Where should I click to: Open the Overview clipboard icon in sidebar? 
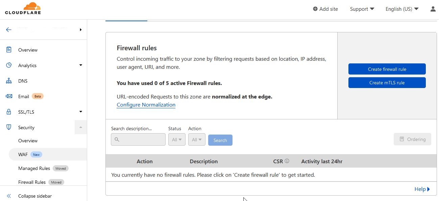[x=9, y=50]
